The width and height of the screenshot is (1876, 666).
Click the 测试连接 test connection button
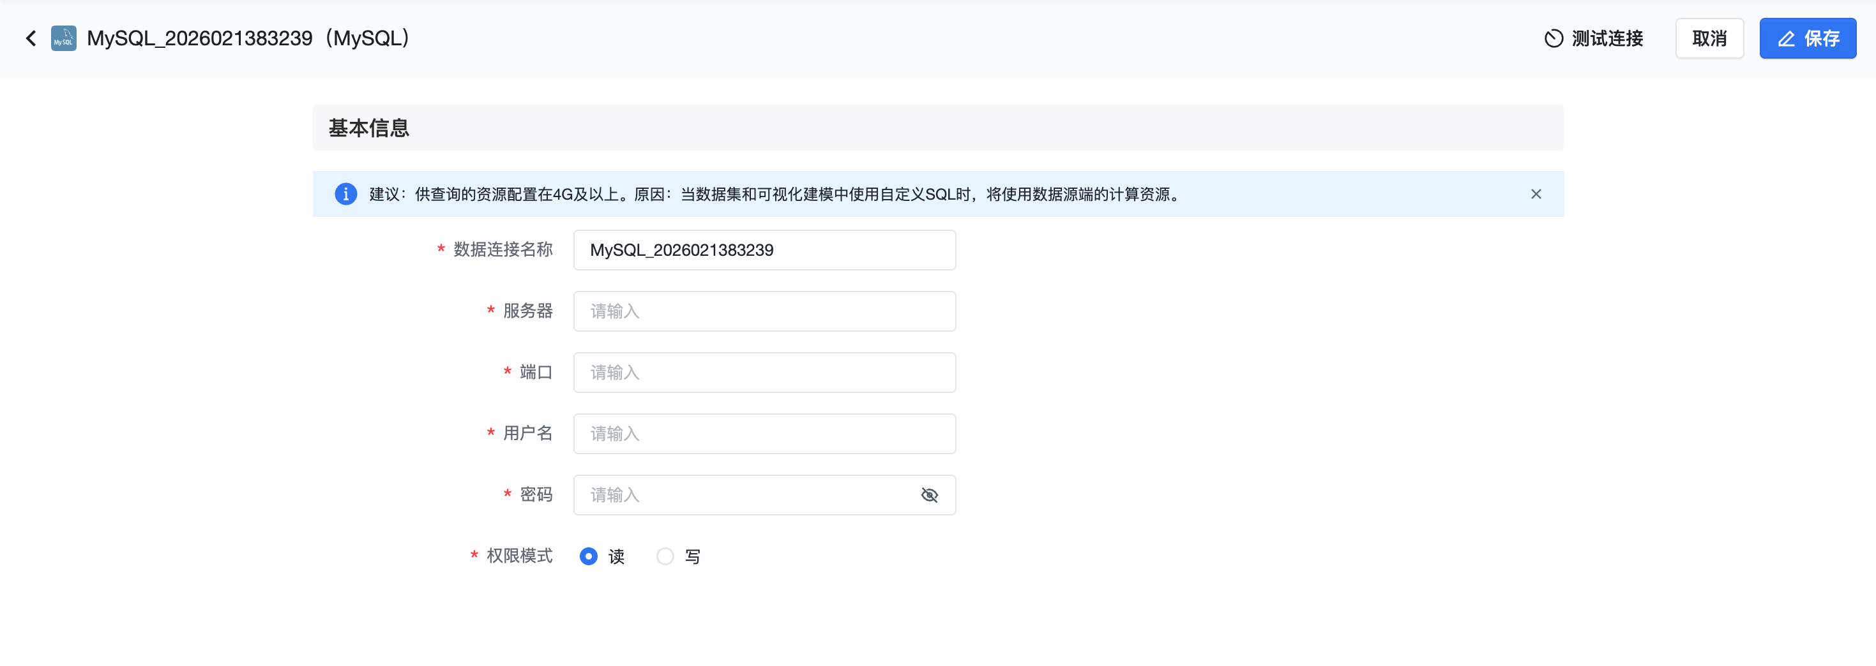1593,38
